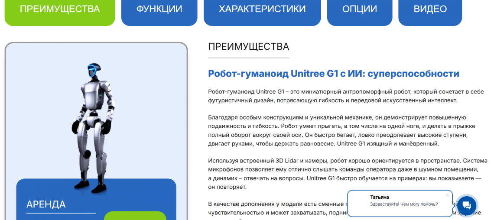
Task: Click the ПРЕИМУЩЕСТВА section heading above article
Action: (x=248, y=47)
